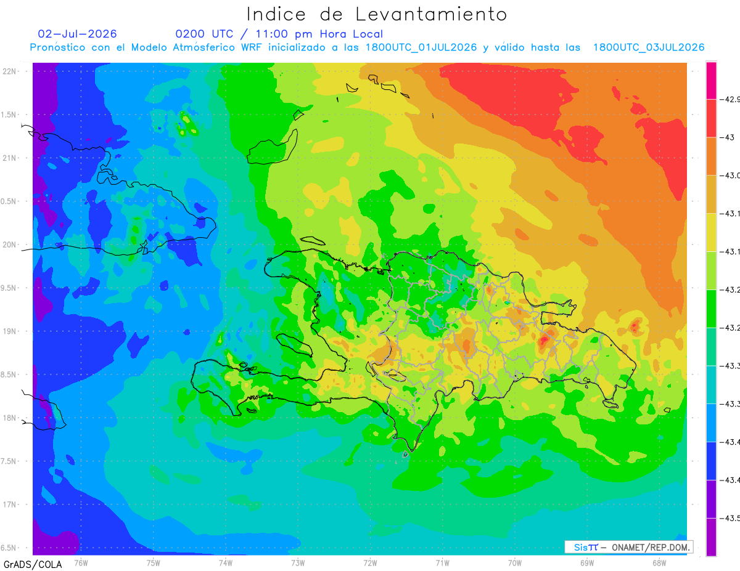Click the '1.5N' latitude label
The height and width of the screenshot is (571, 740).
coord(8,115)
